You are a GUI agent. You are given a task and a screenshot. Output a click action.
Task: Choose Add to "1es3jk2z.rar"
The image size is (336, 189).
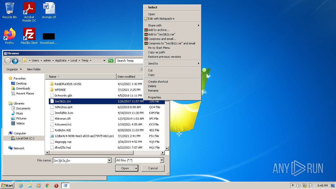click(172, 34)
